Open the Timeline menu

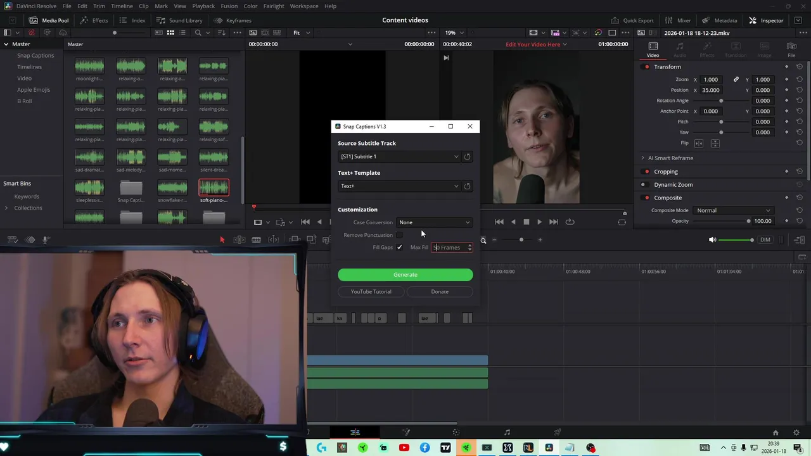[x=122, y=6]
